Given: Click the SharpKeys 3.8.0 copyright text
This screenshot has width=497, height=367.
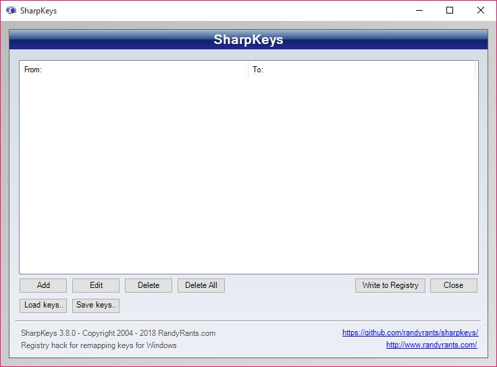Looking at the screenshot, I should coord(118,333).
